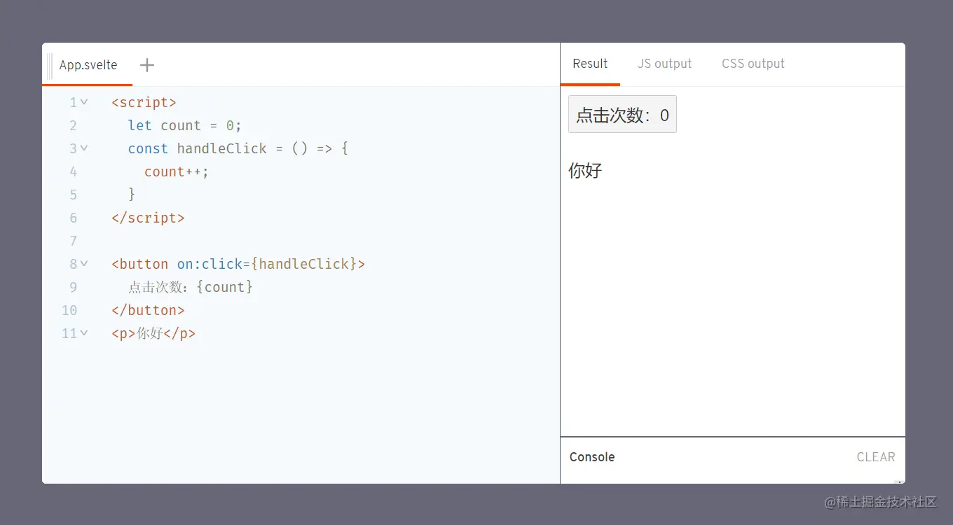Click the 你好 paragraph in the result

tap(585, 170)
